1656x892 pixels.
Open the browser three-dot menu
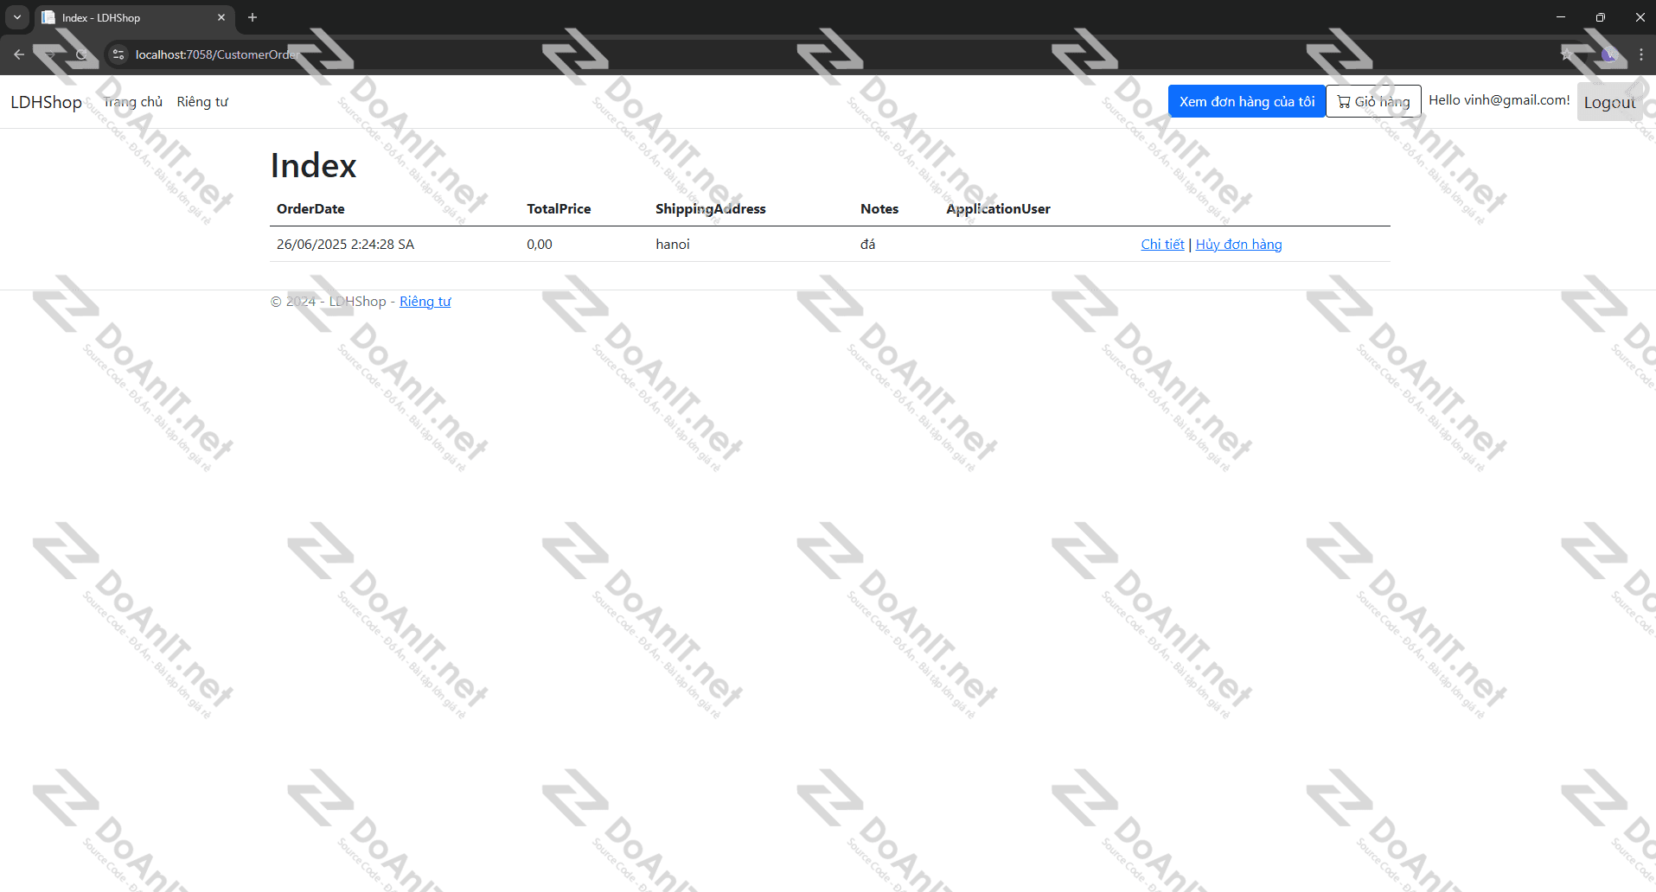1640,54
